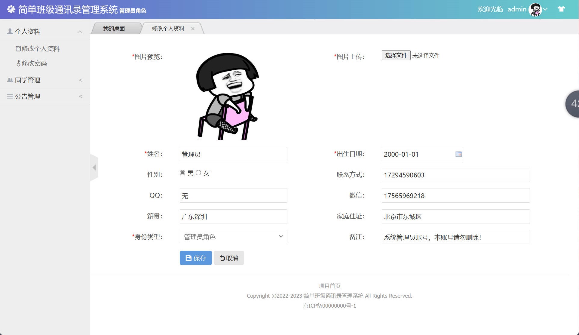This screenshot has height=335, width=579.
Task: Select the 男 gender radio button
Action: tap(182, 173)
